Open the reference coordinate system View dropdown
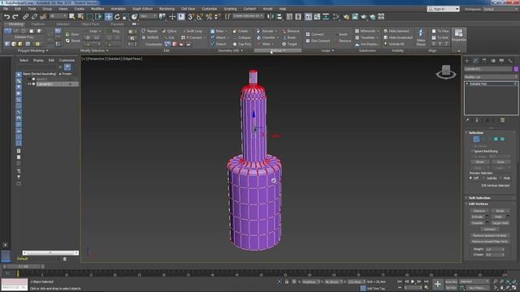This screenshot has width=520, height=292. [x=148, y=16]
